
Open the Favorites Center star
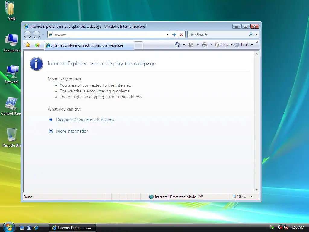tap(28, 45)
